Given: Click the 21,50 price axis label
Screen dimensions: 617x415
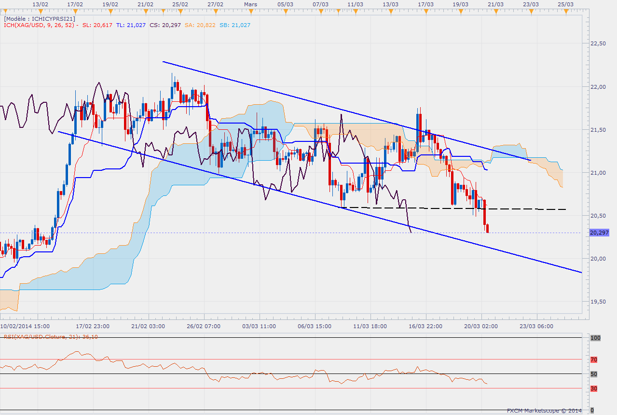Looking at the screenshot, I should point(598,130).
